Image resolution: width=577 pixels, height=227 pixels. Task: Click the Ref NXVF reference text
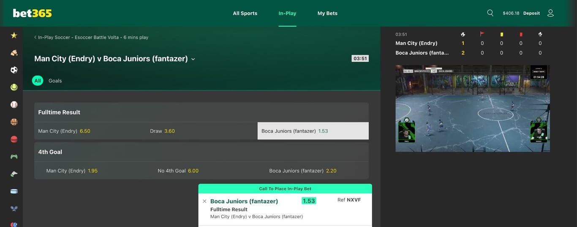tap(349, 200)
